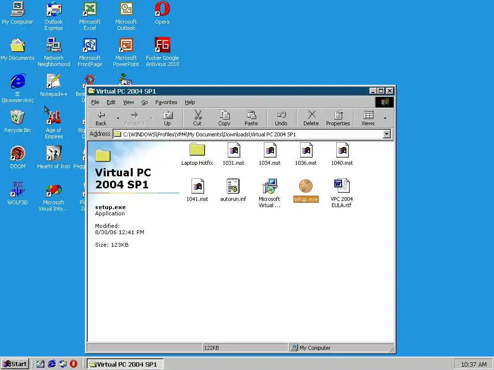Click the Back toolbar button

click(101, 119)
